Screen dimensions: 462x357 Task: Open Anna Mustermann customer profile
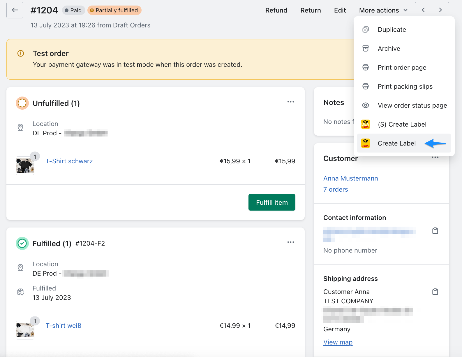pos(350,178)
